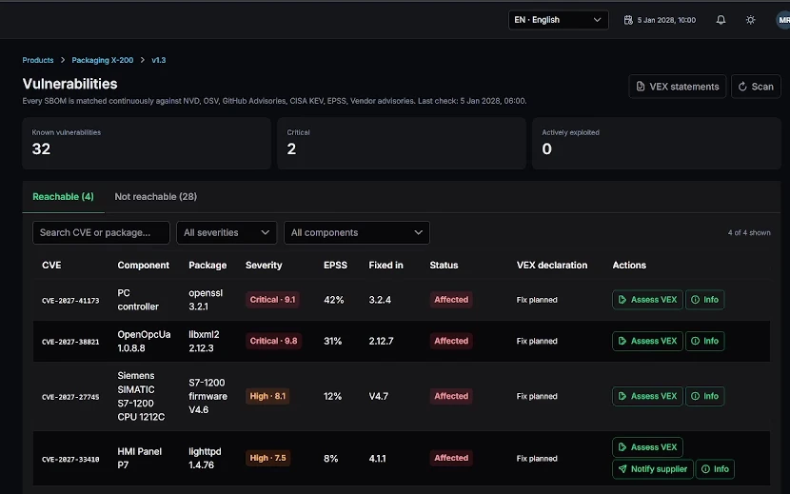
Task: Click the VEX declaration column header
Action: point(552,266)
